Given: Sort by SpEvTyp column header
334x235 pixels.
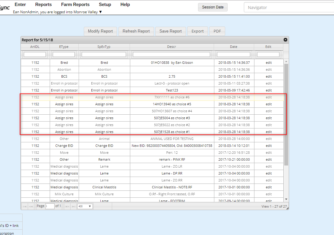Looking at the screenshot, I should tap(104, 47).
